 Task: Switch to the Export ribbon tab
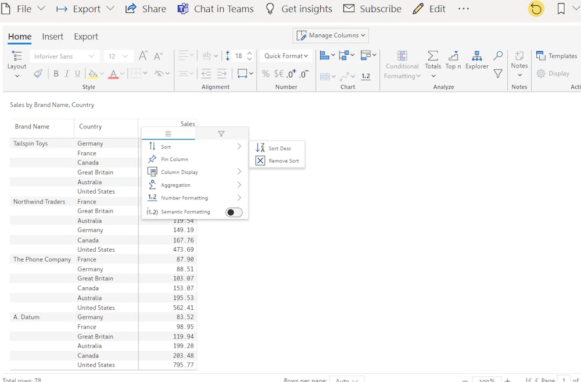pos(86,37)
